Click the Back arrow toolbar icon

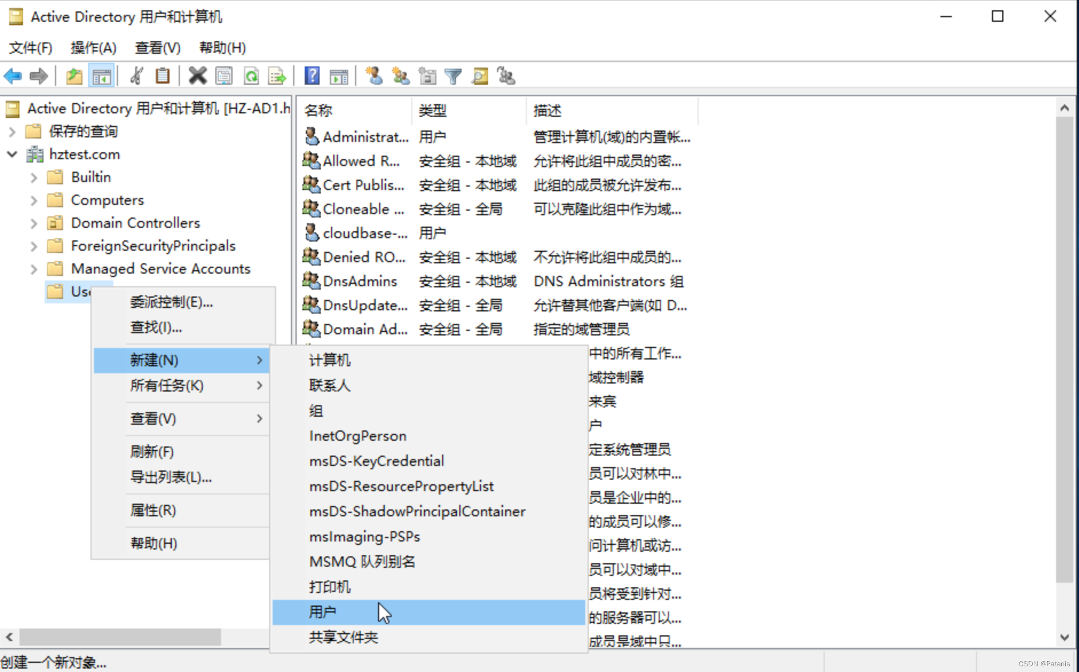point(13,76)
